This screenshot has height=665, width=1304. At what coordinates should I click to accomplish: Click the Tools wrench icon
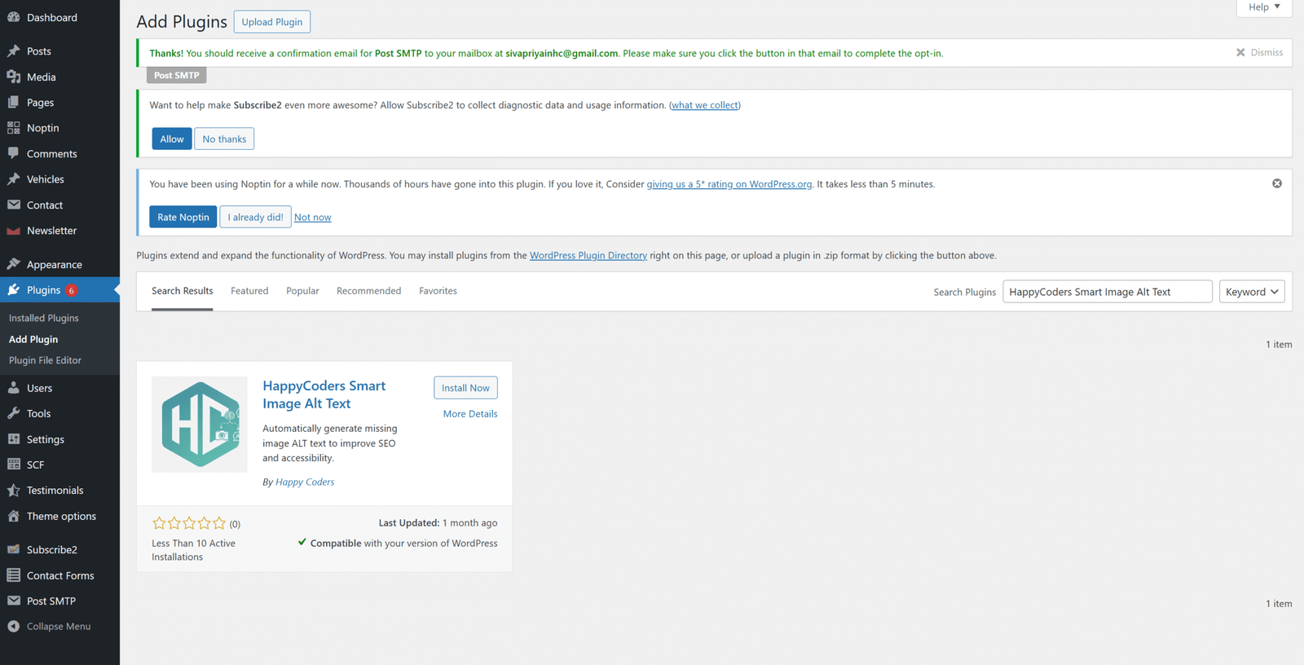click(x=14, y=413)
